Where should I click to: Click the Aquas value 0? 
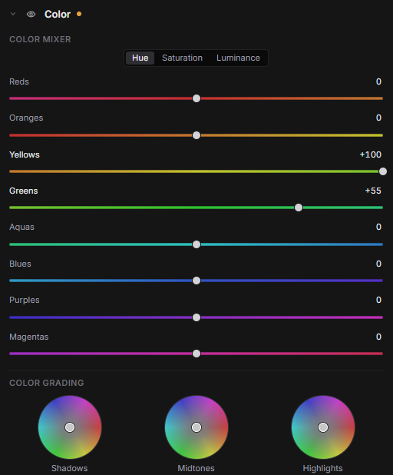point(378,228)
